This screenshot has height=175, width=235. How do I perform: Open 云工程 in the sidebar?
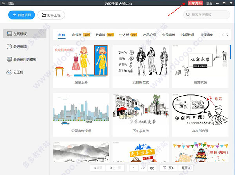(x=25, y=72)
